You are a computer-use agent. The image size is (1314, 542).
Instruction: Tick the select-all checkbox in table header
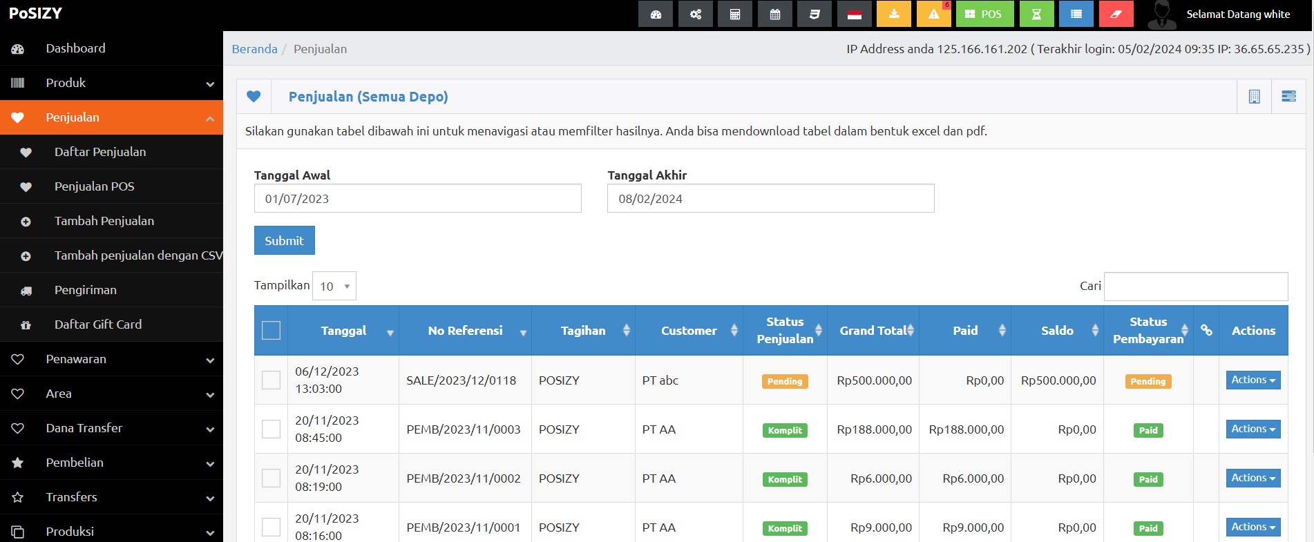coord(272,331)
